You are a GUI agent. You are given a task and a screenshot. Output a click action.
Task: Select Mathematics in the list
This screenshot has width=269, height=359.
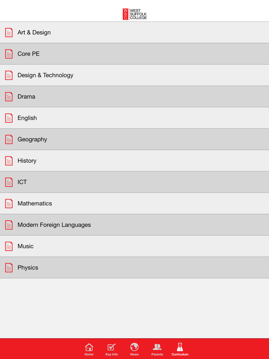(x=134, y=203)
